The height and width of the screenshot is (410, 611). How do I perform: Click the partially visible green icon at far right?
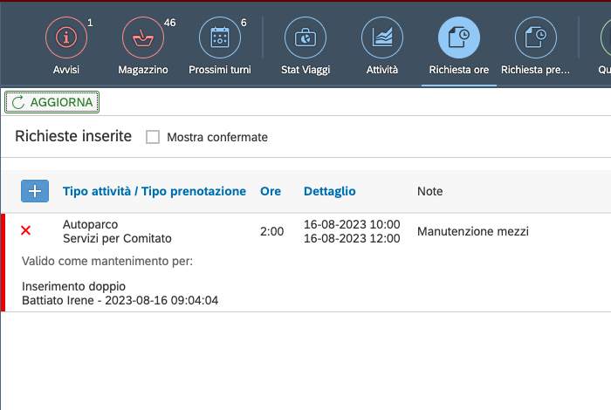605,38
